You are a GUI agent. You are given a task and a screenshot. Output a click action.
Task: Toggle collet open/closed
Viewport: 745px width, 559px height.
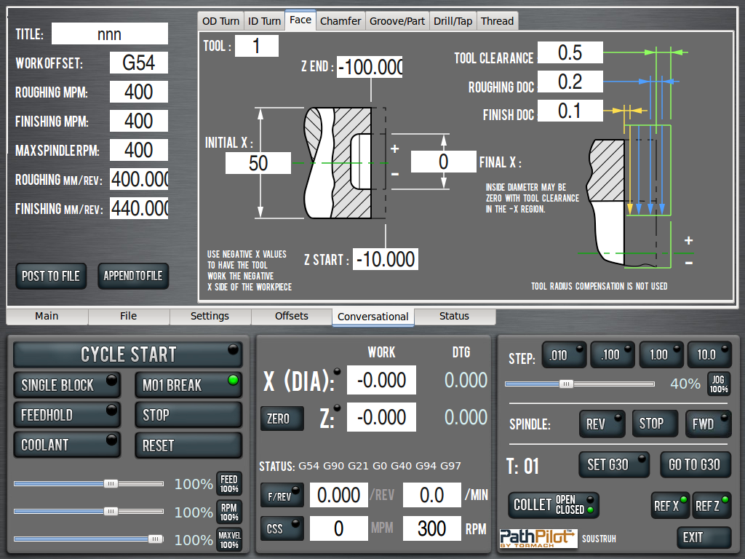pyautogui.click(x=553, y=504)
